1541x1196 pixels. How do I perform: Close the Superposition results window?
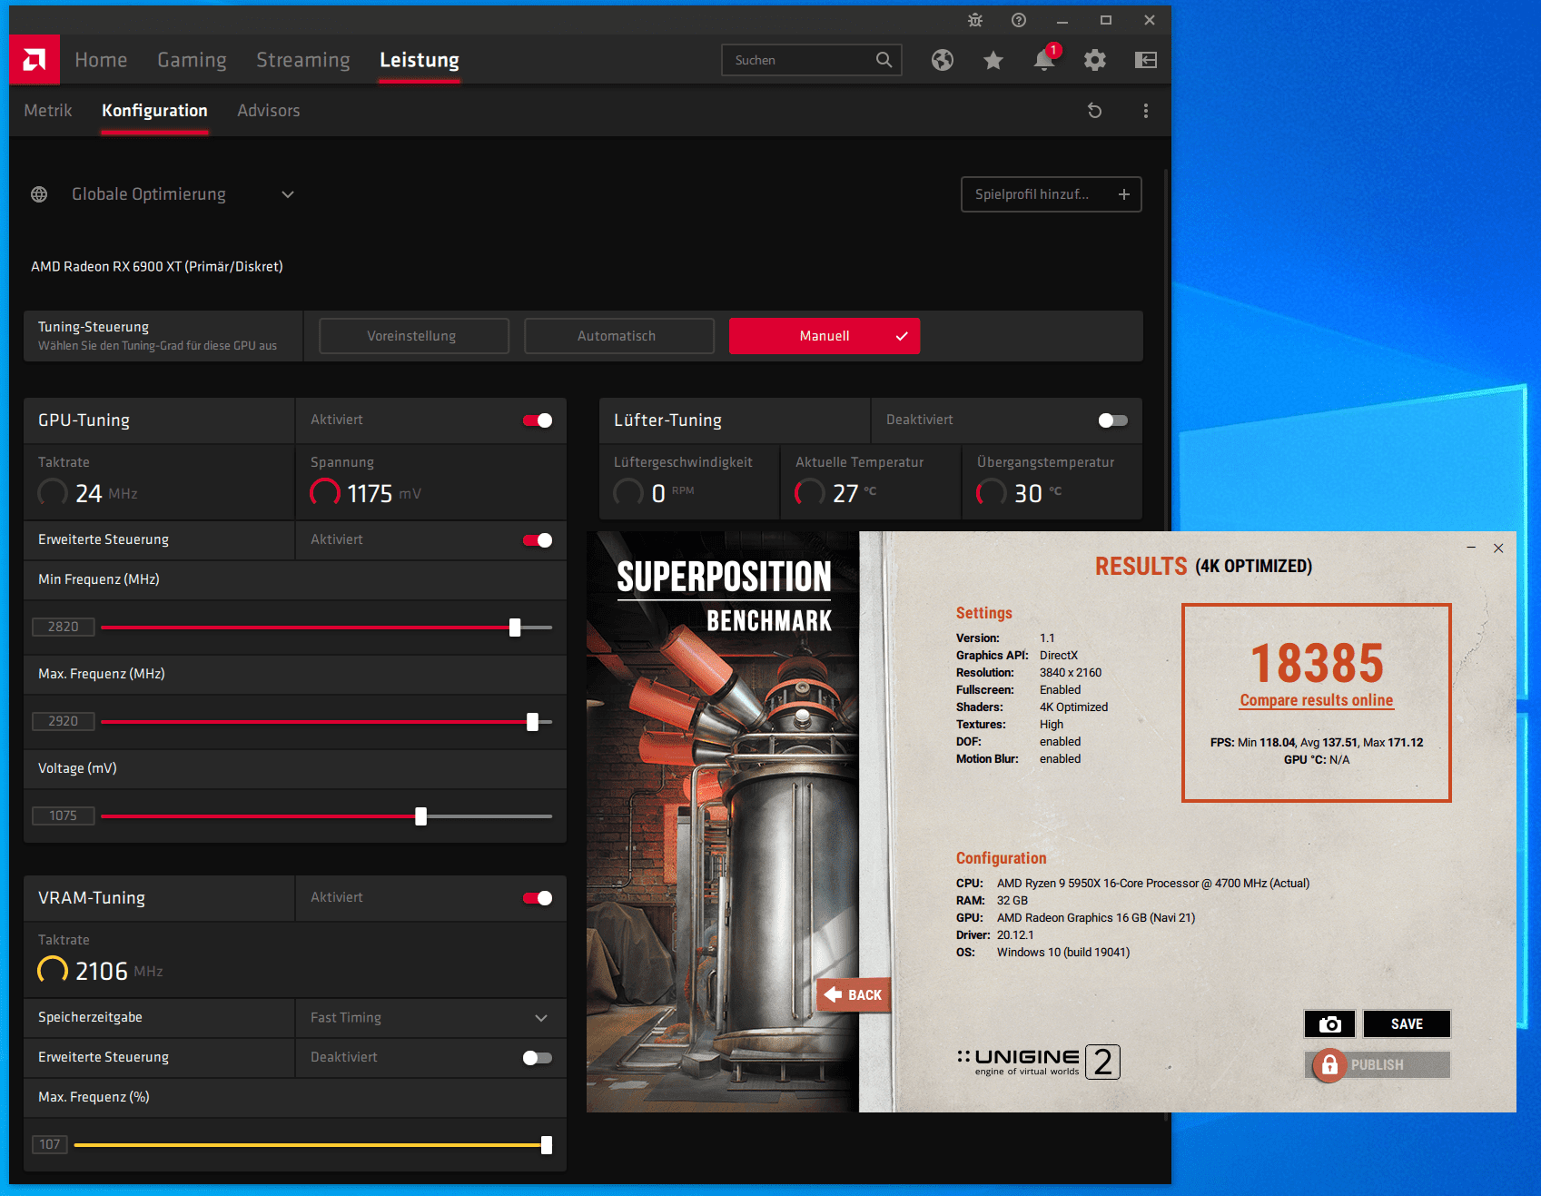coord(1498,548)
